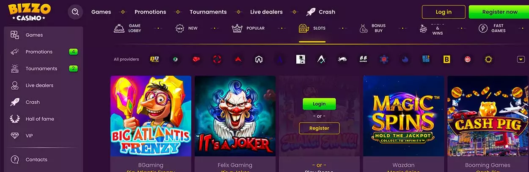Expand the providers list dropdown arrow
529x172 pixels.
(521, 60)
